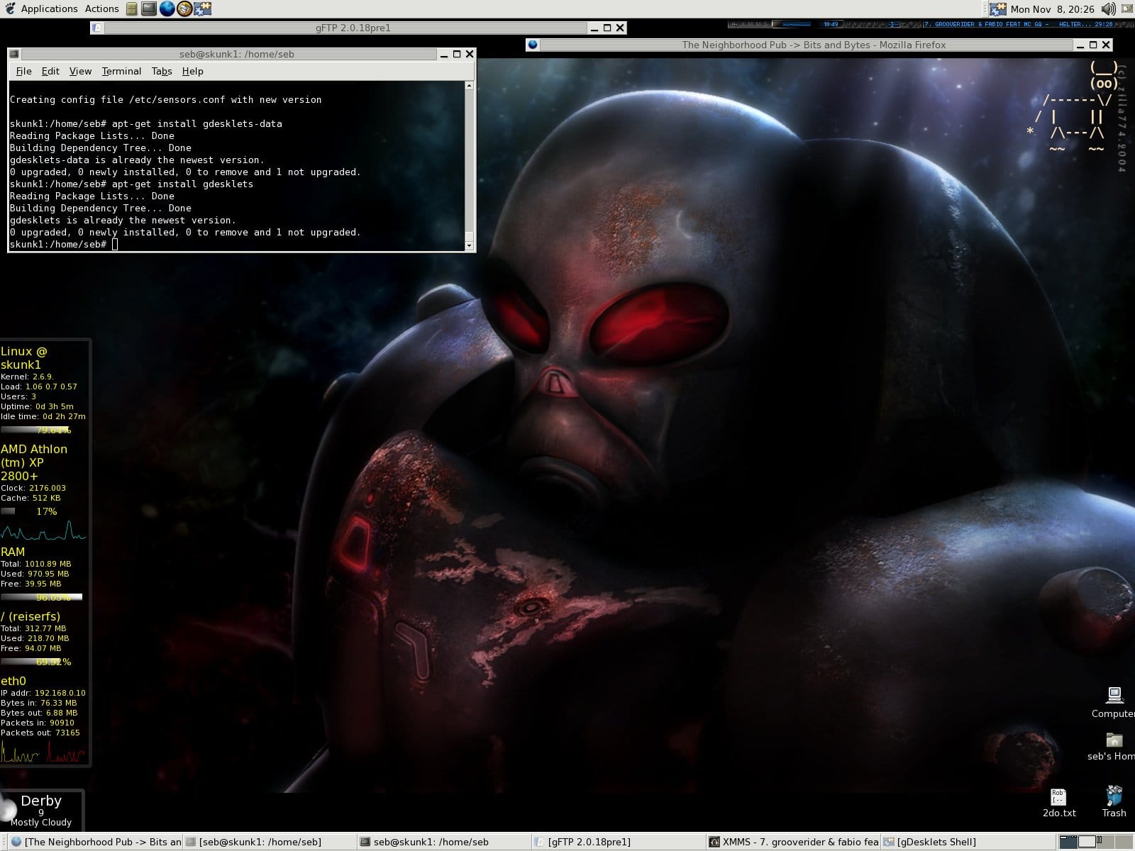This screenshot has width=1135, height=851.
Task: Click the AMD Athlon XP 2800+ heading
Action: [x=34, y=462]
